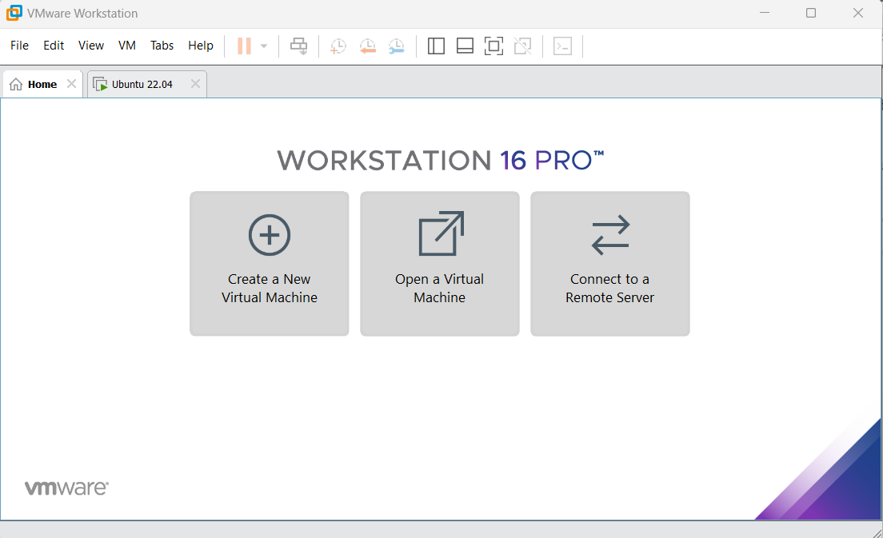Click the VMware Workstation title bar icon
This screenshot has height=538, width=883.
[14, 13]
